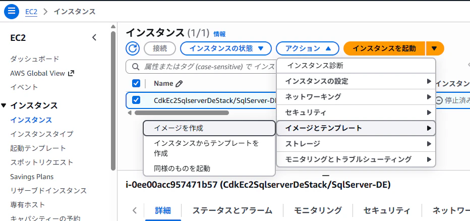Click the stopped status icon beside 停止済み
Image resolution: width=470 pixels, height=221 pixels.
point(439,100)
